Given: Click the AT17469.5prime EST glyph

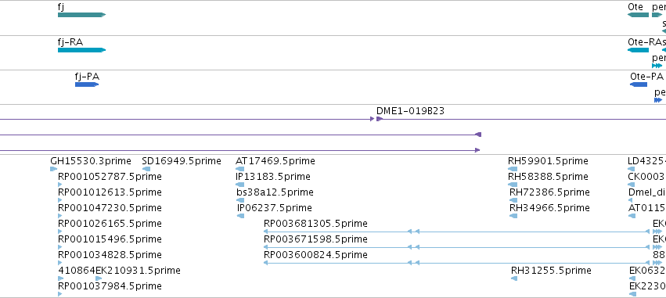Looking at the screenshot, I should [x=239, y=169].
